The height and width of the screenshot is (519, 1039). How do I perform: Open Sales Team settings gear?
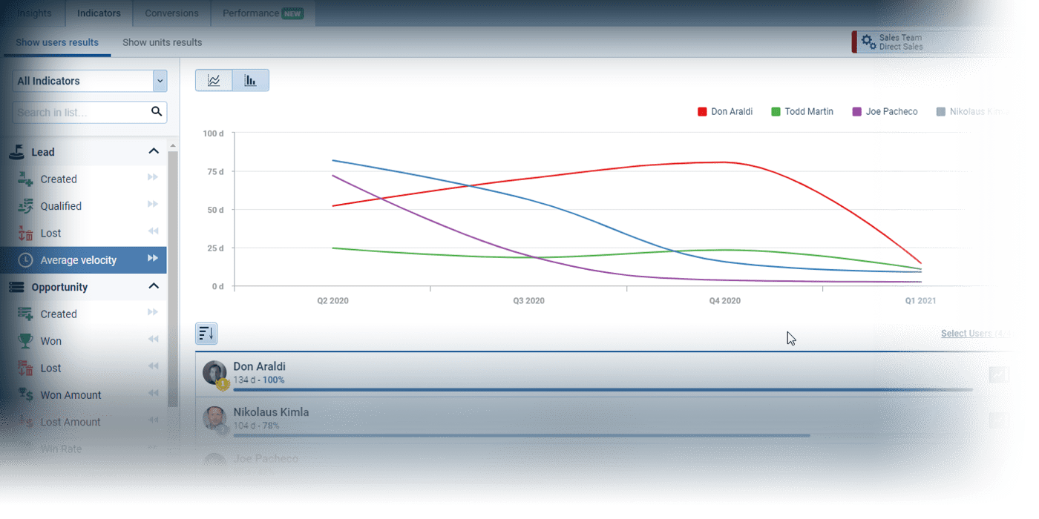(x=868, y=42)
